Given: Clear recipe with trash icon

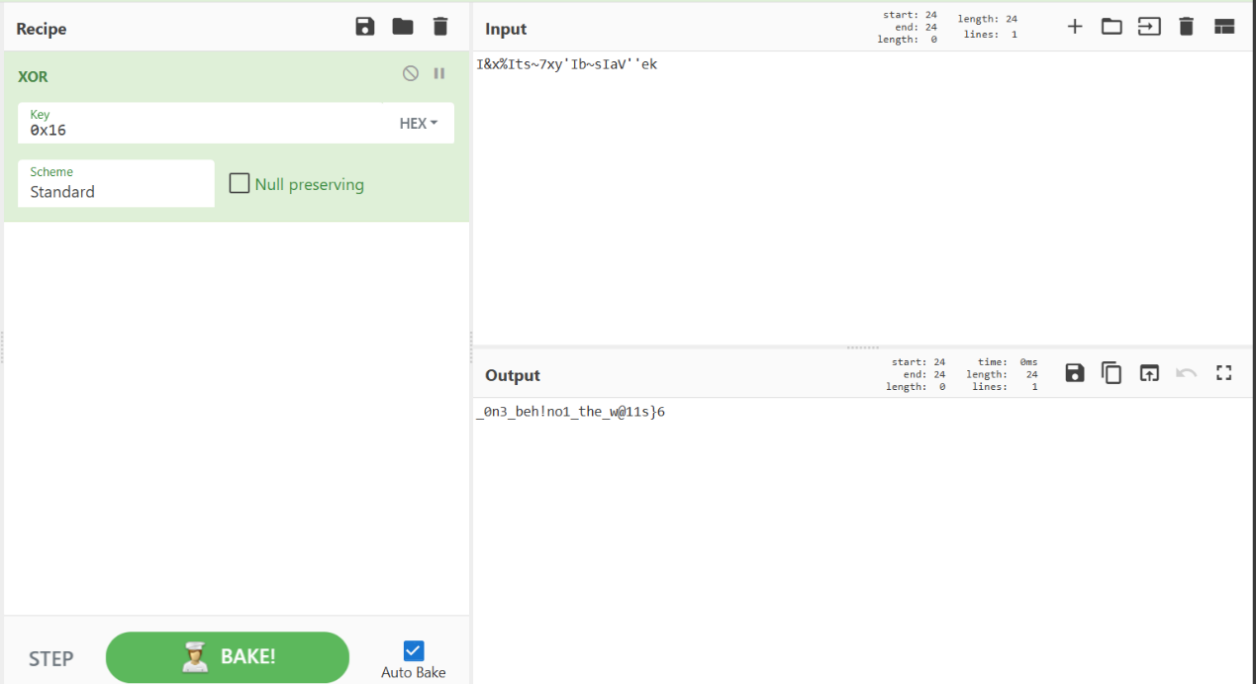Looking at the screenshot, I should coord(440,27).
